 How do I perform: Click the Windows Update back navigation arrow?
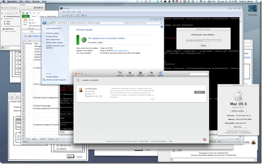tap(44, 23)
